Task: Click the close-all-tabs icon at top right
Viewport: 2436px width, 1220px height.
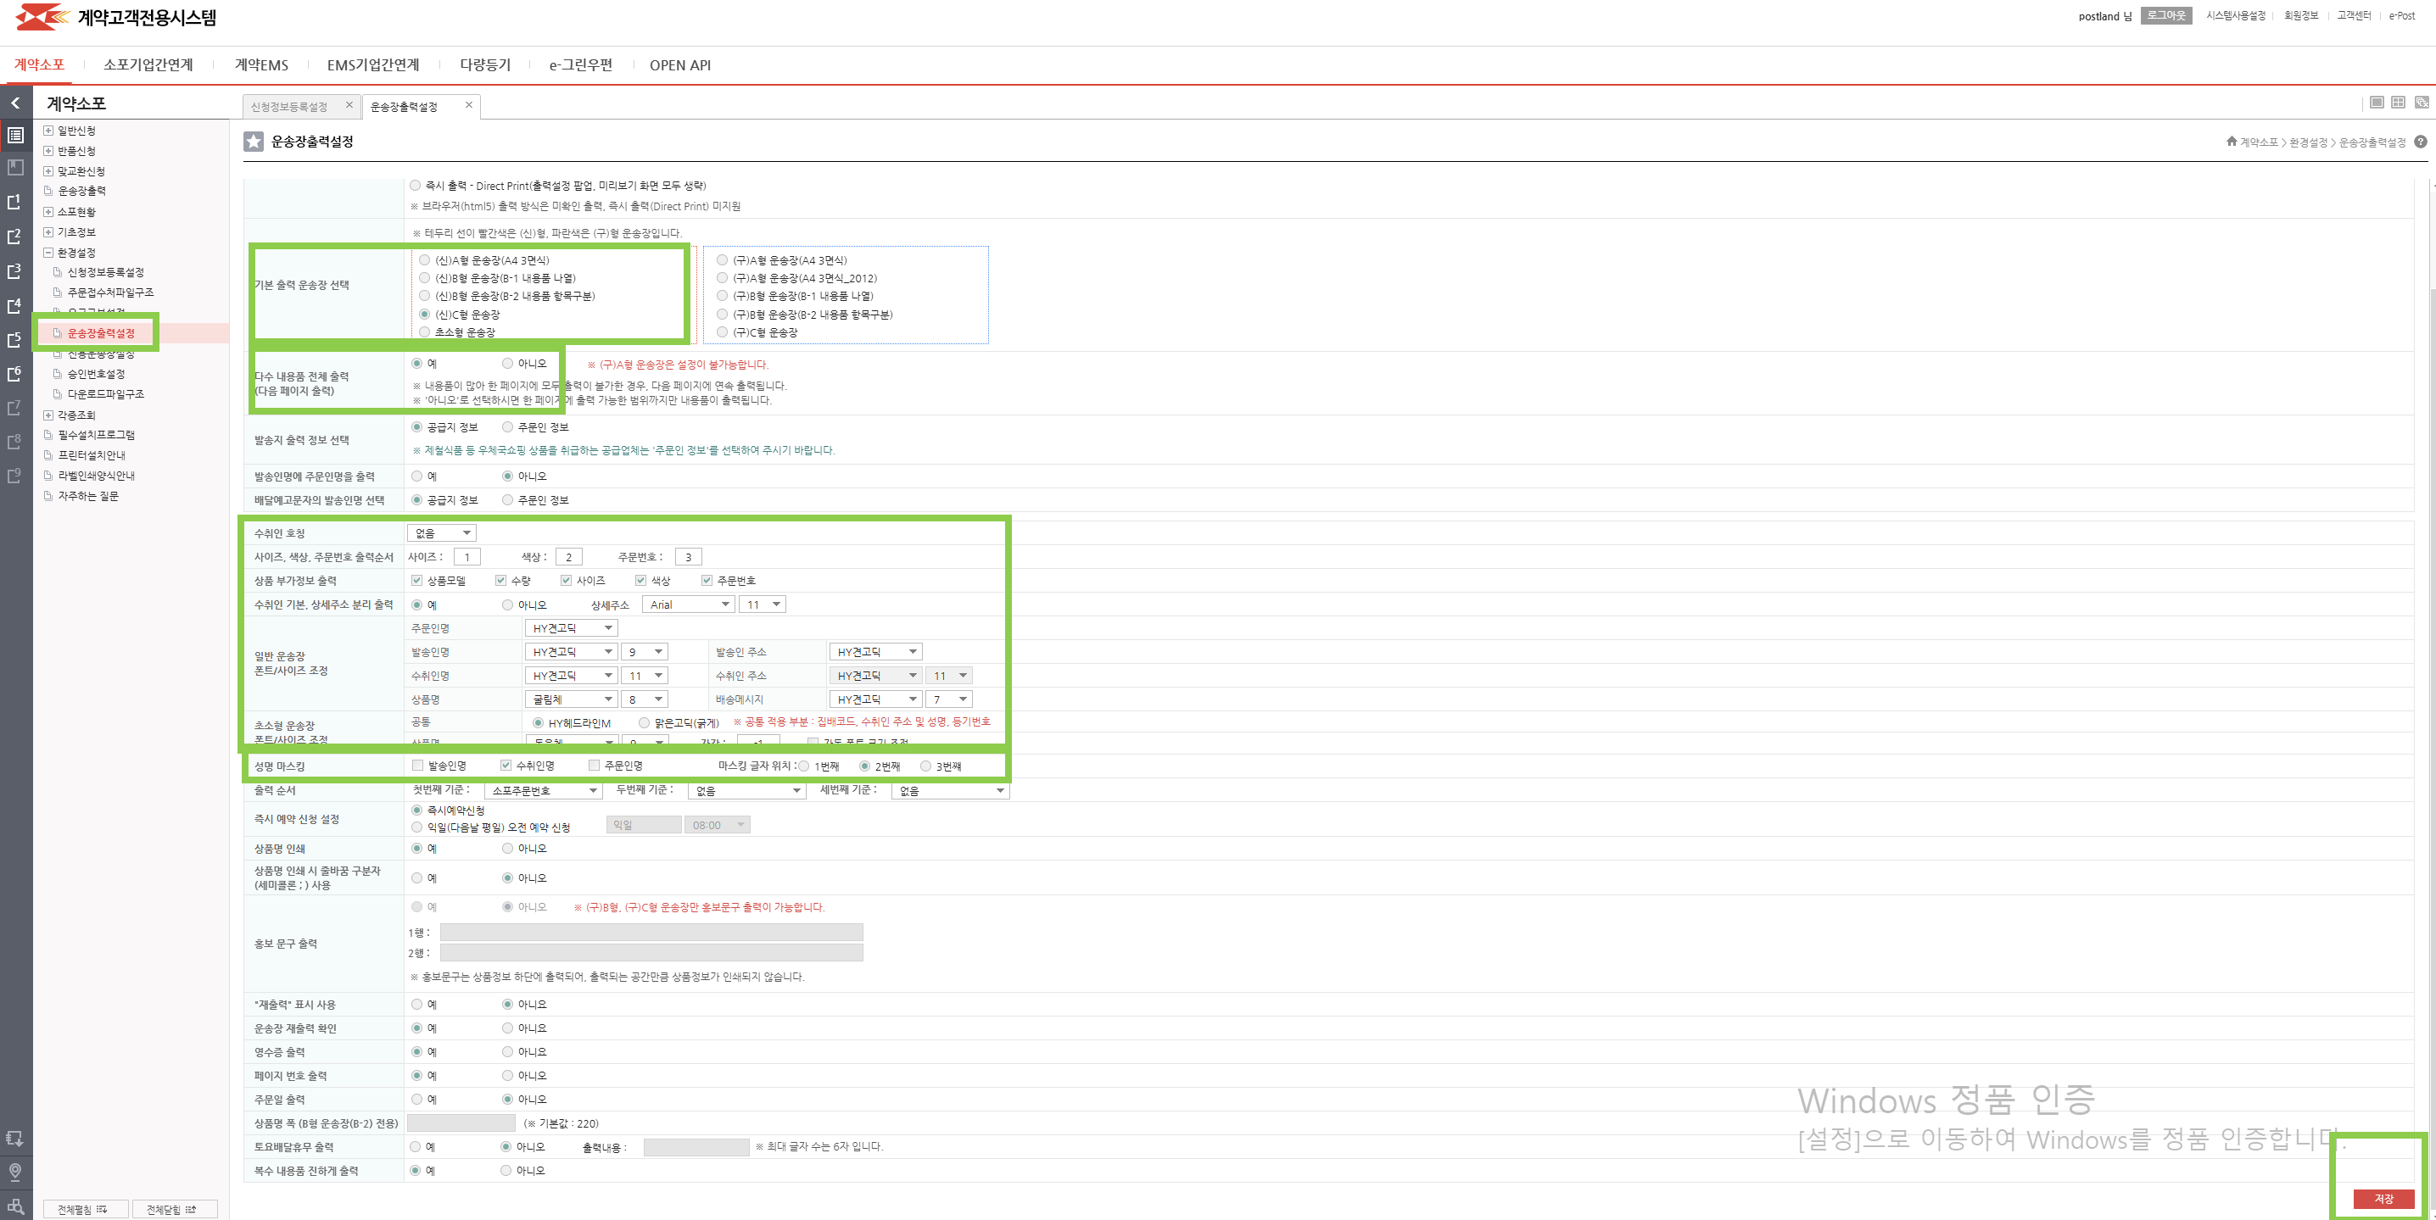Action: (2421, 102)
